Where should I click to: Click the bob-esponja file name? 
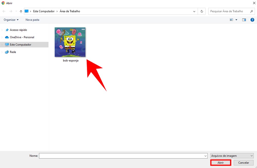point(71,61)
